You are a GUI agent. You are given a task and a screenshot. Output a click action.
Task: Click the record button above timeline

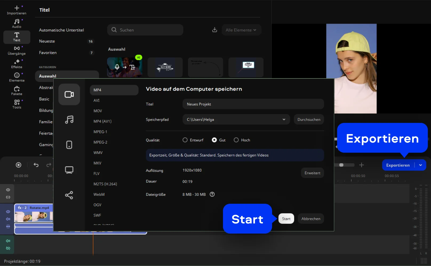point(18,165)
